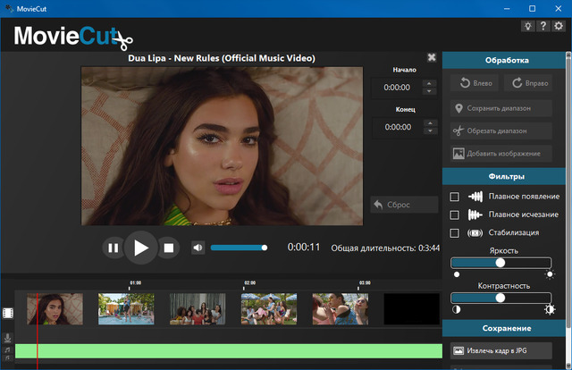Open settings via the gear icon

(x=559, y=27)
